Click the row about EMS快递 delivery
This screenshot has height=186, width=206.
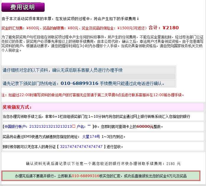pyautogui.click(x=103, y=137)
